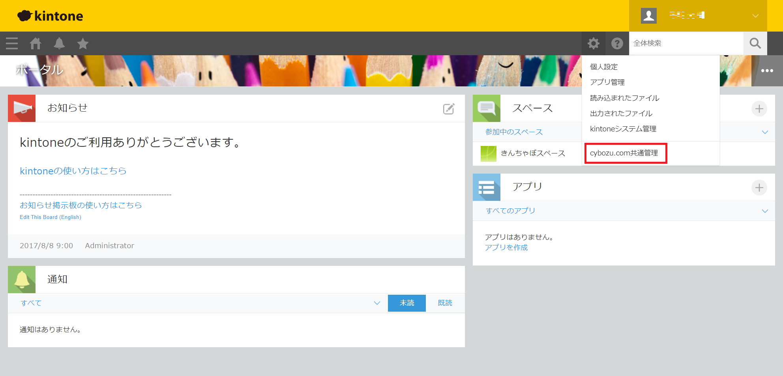Go to the Home portal icon
The height and width of the screenshot is (376, 783).
click(36, 43)
